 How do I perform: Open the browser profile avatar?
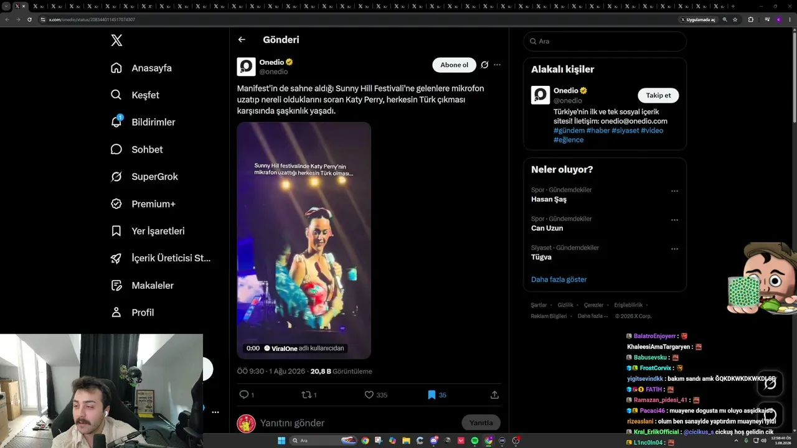[x=778, y=19]
